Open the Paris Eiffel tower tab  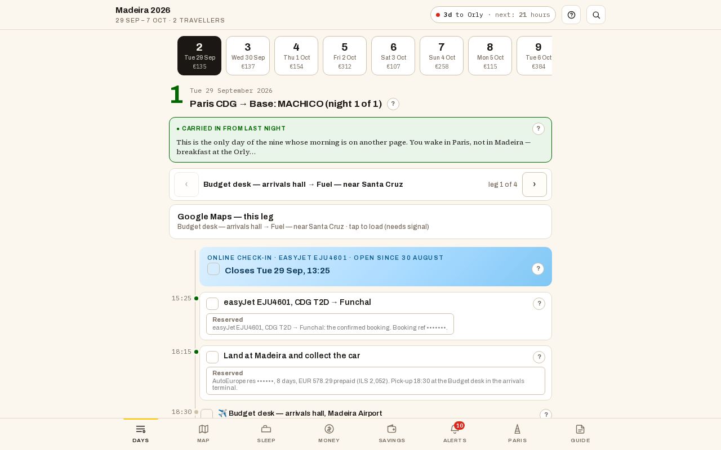click(517, 434)
